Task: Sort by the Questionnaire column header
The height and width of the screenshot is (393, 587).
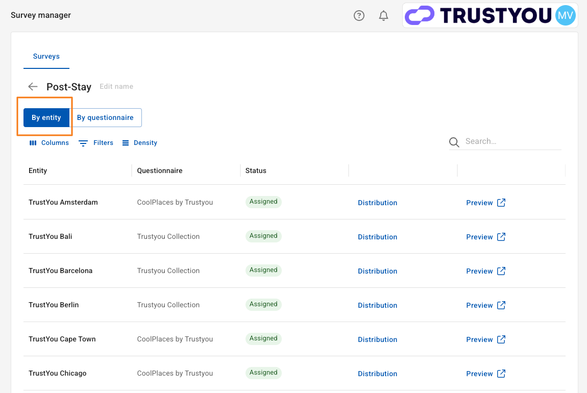Action: click(160, 170)
